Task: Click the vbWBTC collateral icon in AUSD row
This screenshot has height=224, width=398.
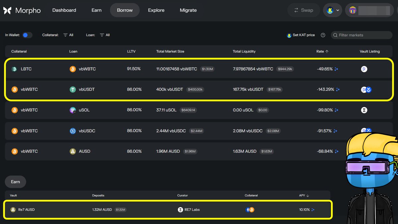Action: tap(15, 151)
